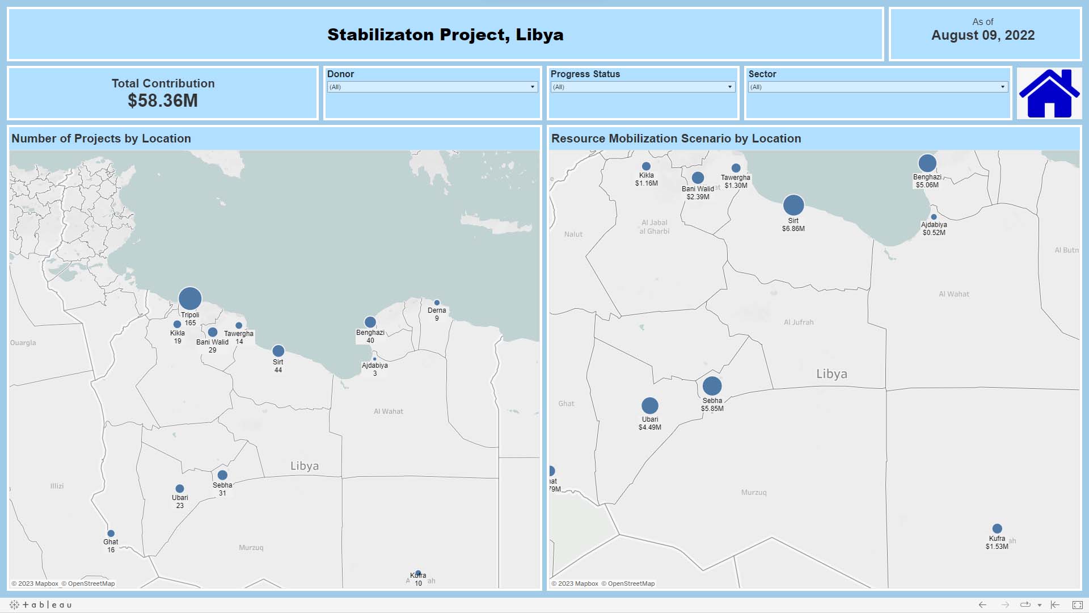Select the Bani Walid 29 projects marker
1089x613 pixels.
(x=213, y=332)
